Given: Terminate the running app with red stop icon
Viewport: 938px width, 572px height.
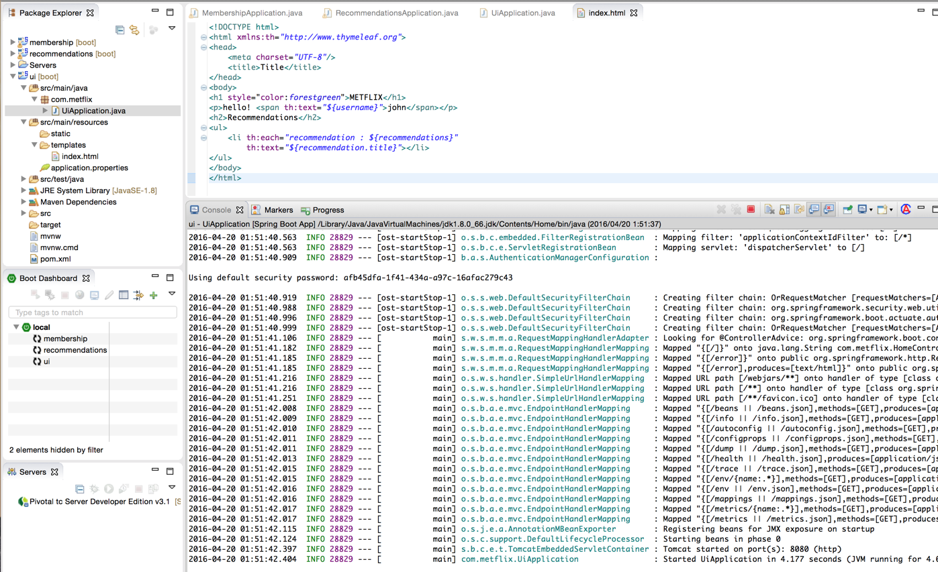Looking at the screenshot, I should point(751,209).
